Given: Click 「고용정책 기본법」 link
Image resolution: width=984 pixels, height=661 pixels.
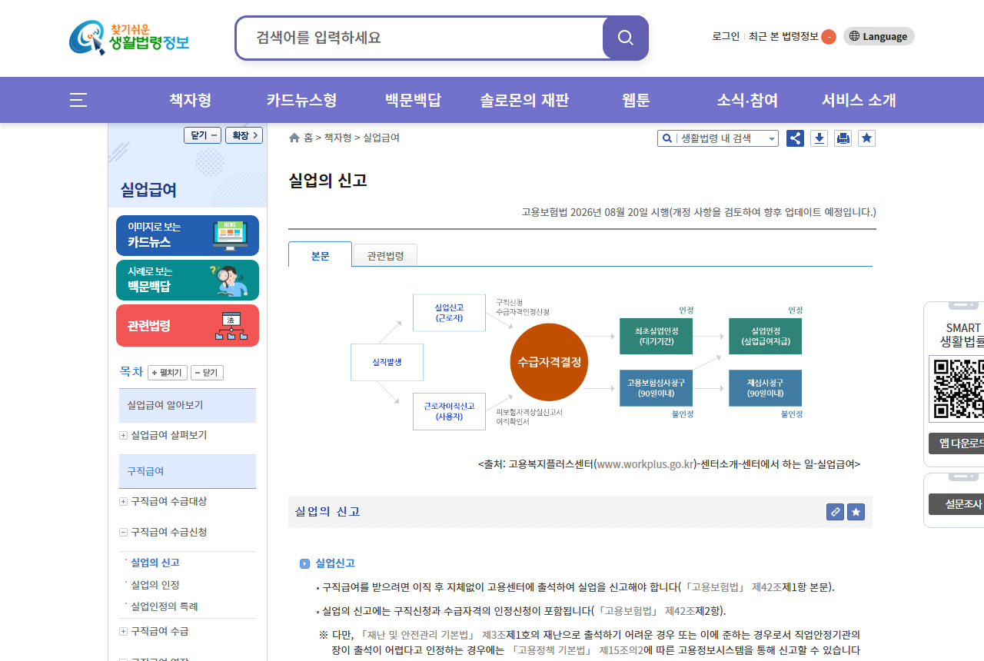Looking at the screenshot, I should [550, 650].
